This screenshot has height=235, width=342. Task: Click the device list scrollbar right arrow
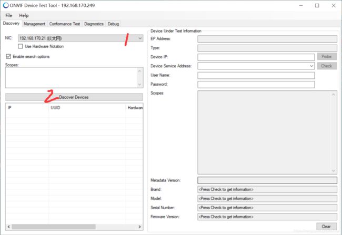pos(139,227)
